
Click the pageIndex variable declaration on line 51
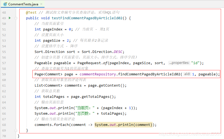pyautogui.click(x=53, y=29)
